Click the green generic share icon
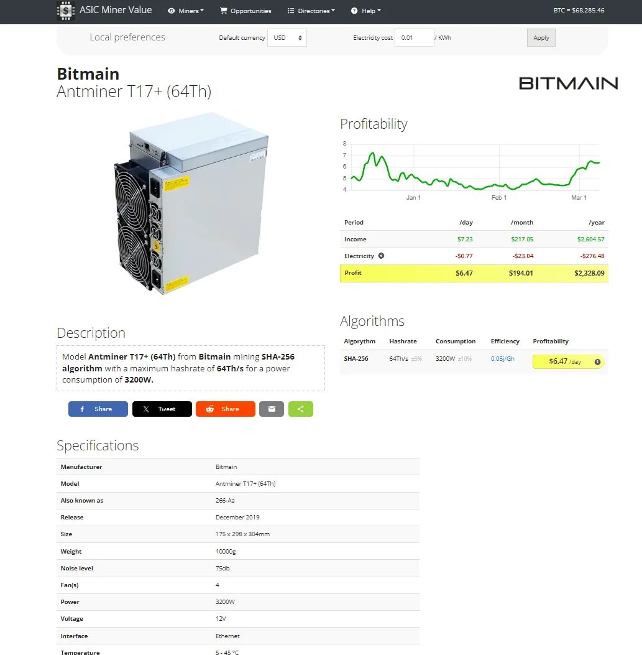642x655 pixels. pos(301,409)
